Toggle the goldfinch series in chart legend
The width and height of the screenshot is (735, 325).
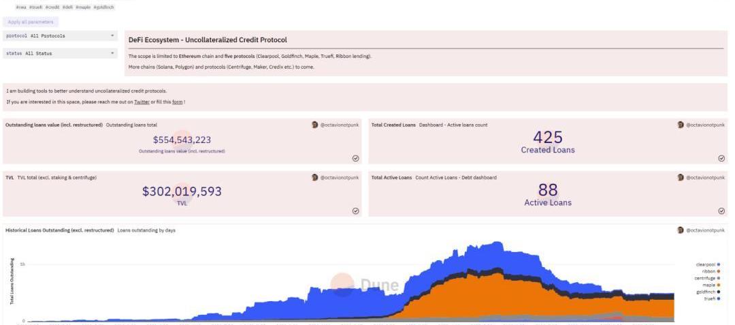pyautogui.click(x=705, y=292)
